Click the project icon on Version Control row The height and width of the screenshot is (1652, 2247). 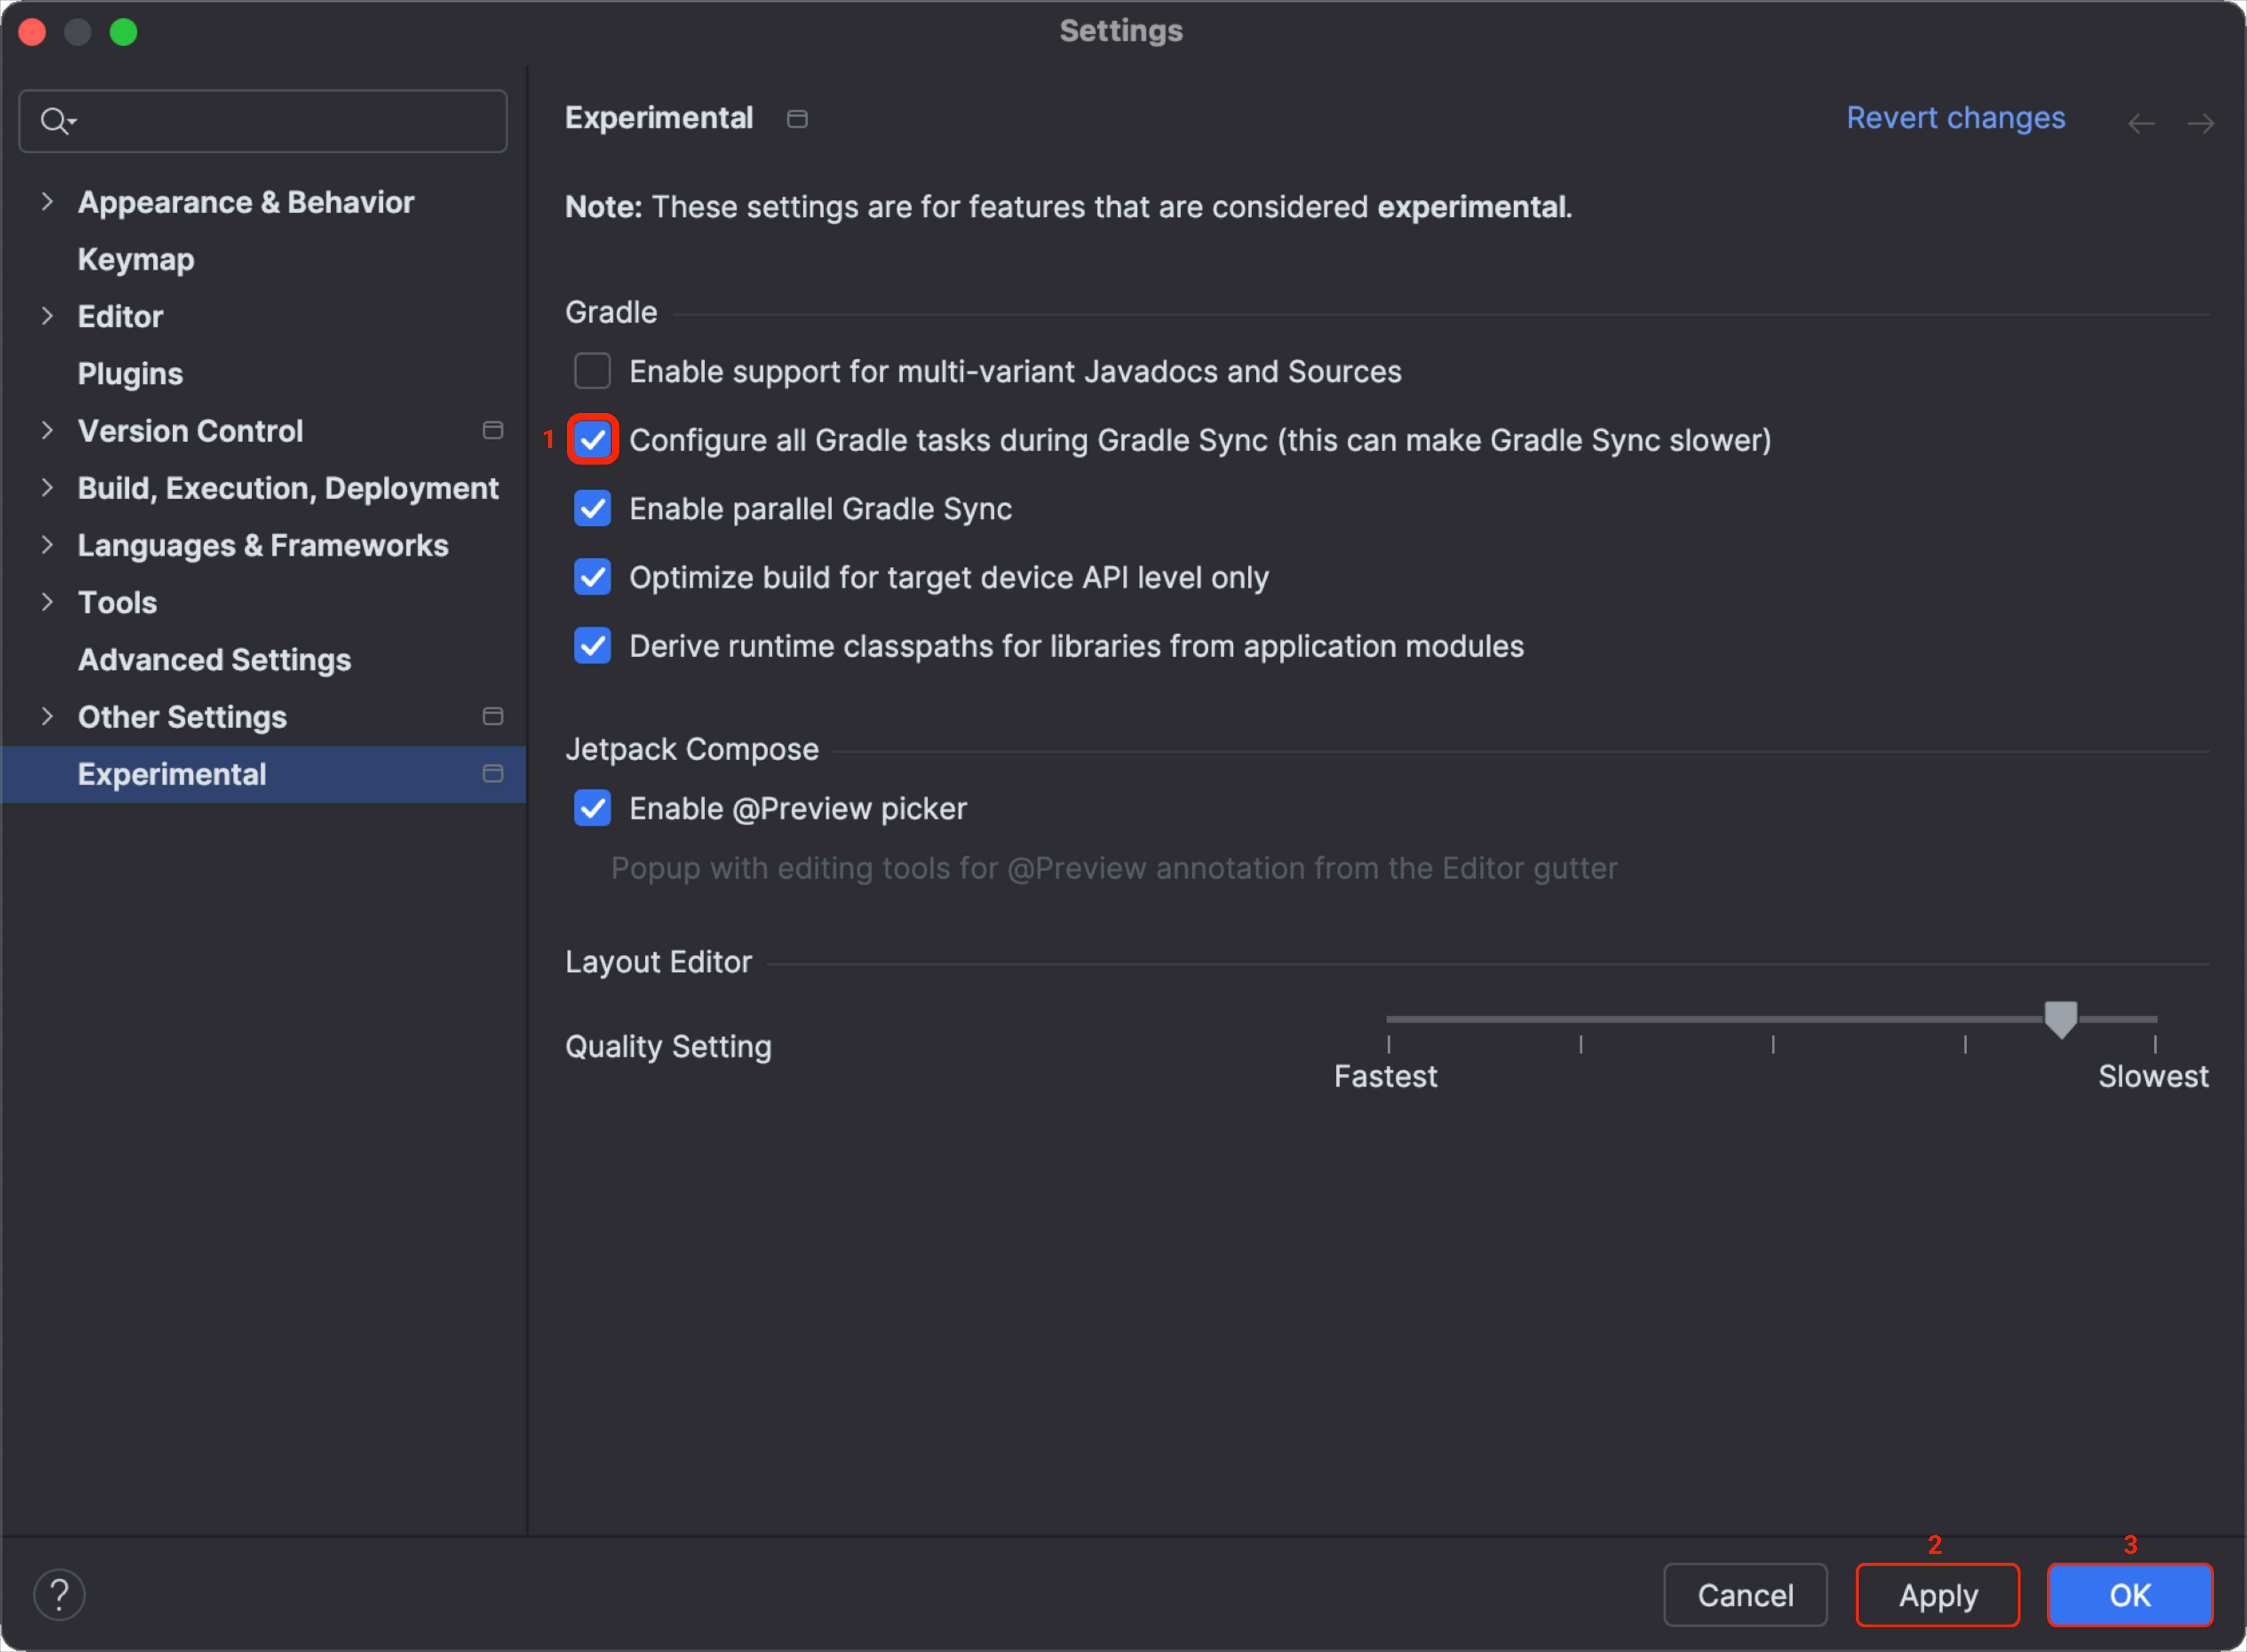pyautogui.click(x=493, y=431)
